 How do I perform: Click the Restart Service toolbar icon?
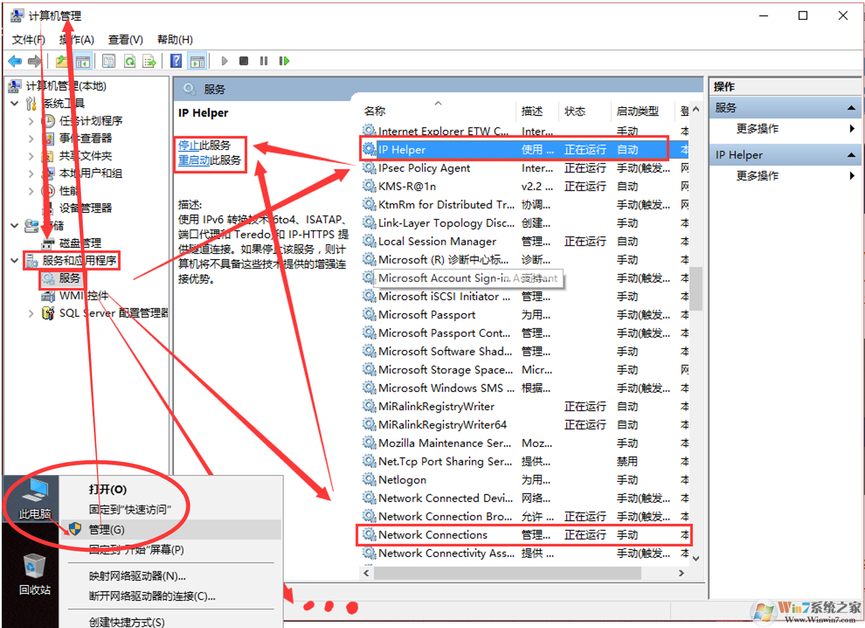(284, 61)
